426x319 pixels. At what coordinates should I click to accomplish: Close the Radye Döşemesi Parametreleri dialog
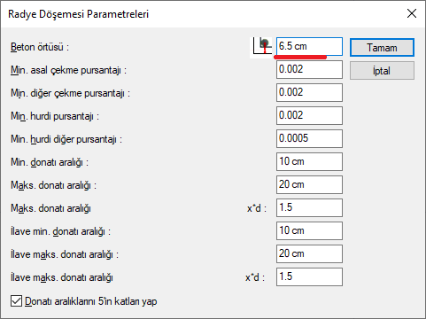tap(412, 13)
